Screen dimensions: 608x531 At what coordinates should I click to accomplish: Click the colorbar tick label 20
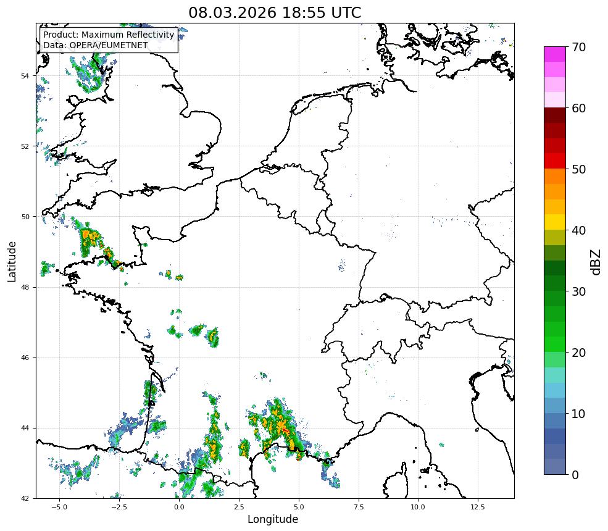578,353
